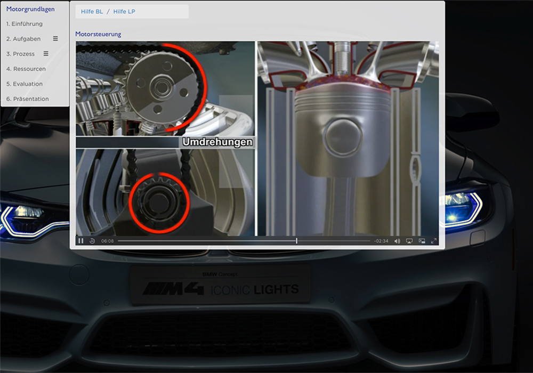Click the rewind/replay seconds icon
Screen dimensions: 533x373
(x=92, y=241)
